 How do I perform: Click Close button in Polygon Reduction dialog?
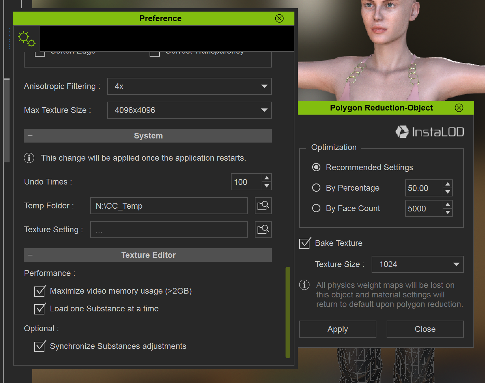[425, 329]
